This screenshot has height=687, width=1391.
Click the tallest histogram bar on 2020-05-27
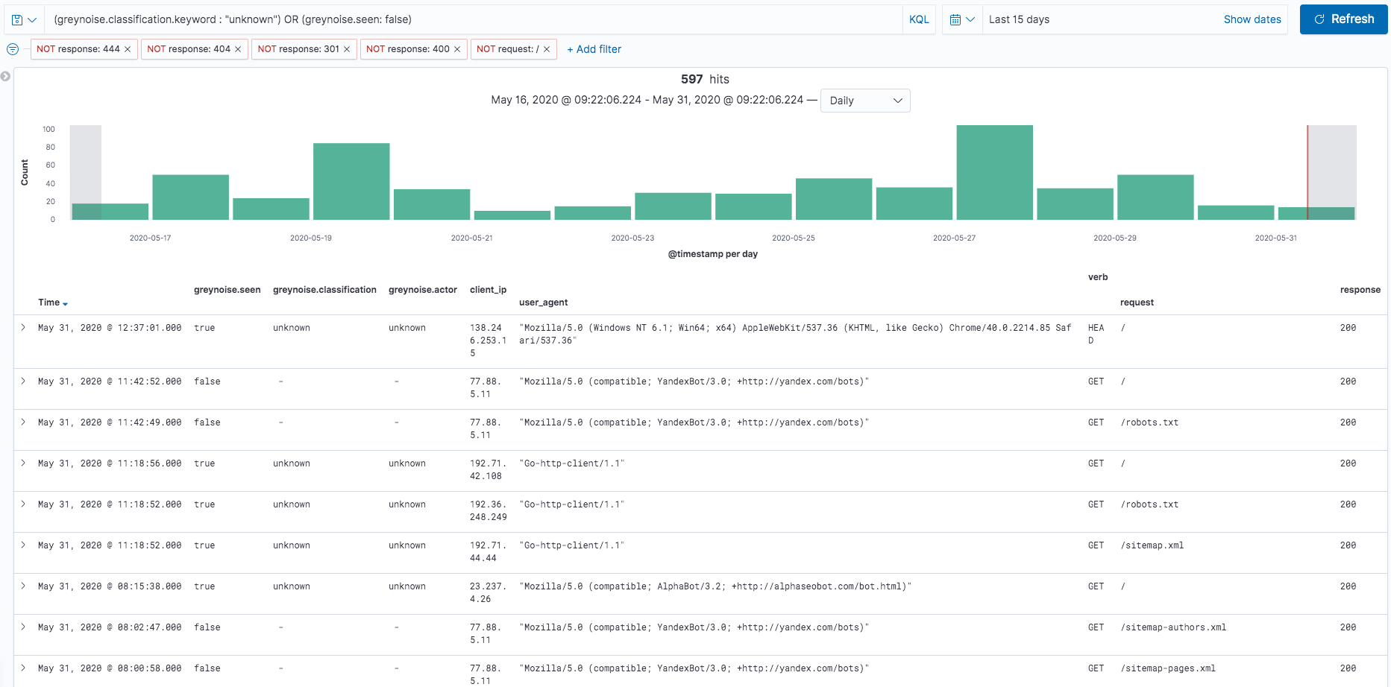point(994,172)
